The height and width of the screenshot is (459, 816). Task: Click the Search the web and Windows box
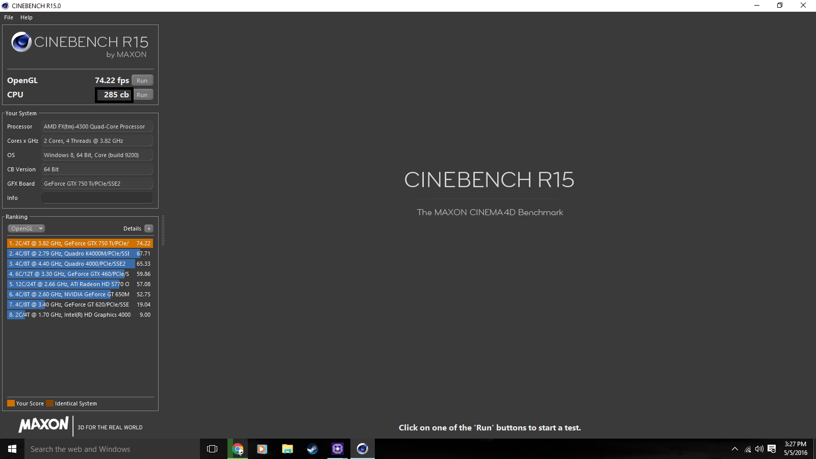tap(112, 449)
